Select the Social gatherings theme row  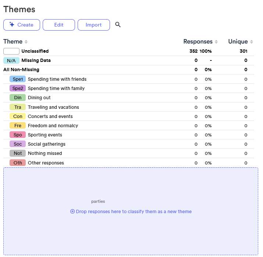click(x=46, y=144)
